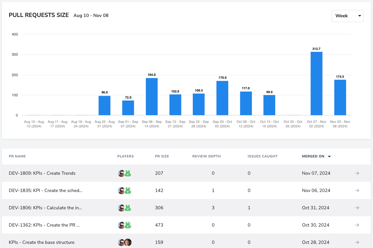Select the 184.0 bar for Sep 08 week
Viewport: 373px width, 248px height.
151,97
